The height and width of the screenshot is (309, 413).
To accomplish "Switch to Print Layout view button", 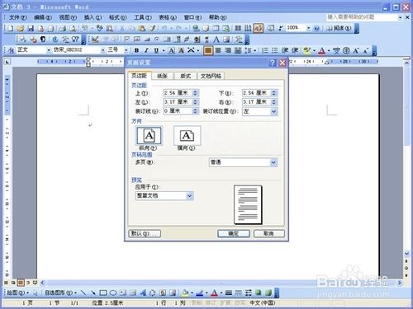I will point(21,283).
